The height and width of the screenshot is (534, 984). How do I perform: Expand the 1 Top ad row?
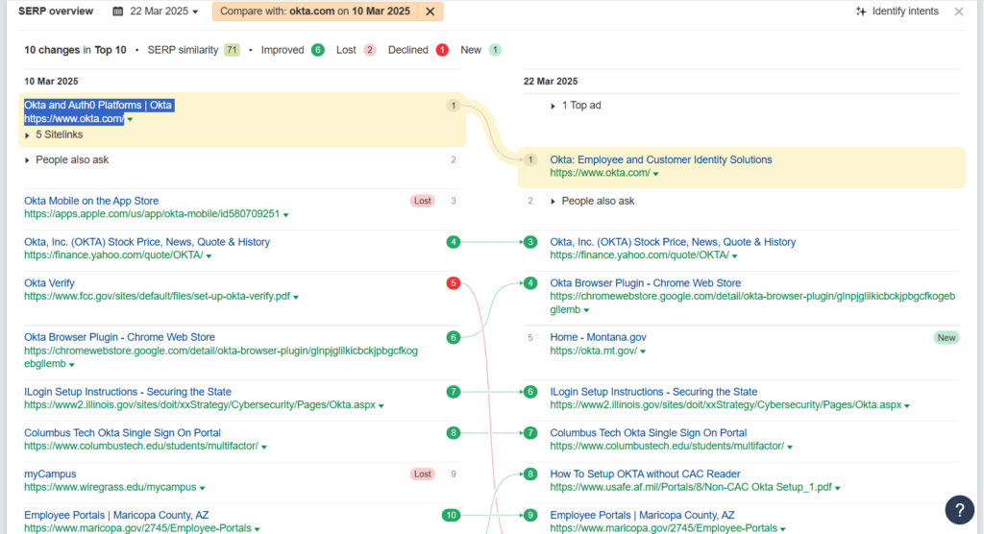point(576,106)
